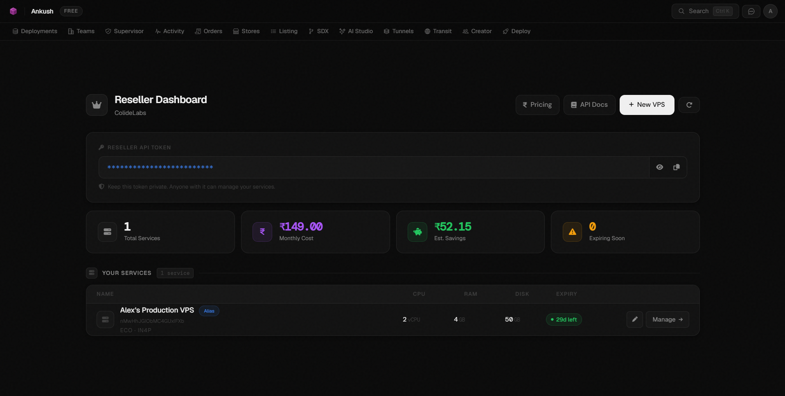785x396 pixels.
Task: Click the NAME column header
Action: [105, 294]
